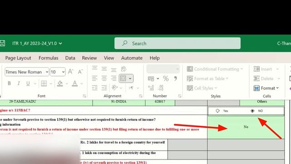Expand the underline style arrow
Image resolution: width=291 pixels, height=164 pixels.
tap(35, 84)
